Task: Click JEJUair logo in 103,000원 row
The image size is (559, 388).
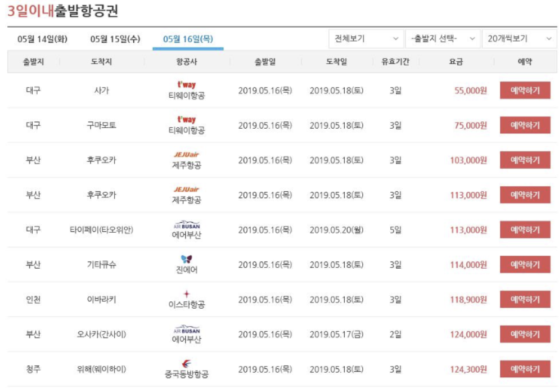Action: (187, 155)
